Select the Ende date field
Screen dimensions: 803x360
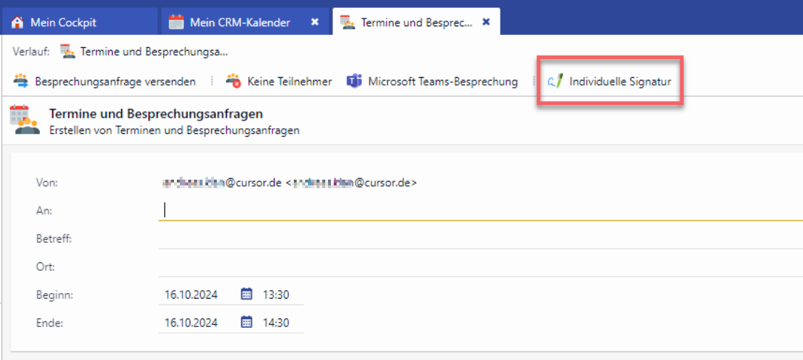[x=191, y=323]
